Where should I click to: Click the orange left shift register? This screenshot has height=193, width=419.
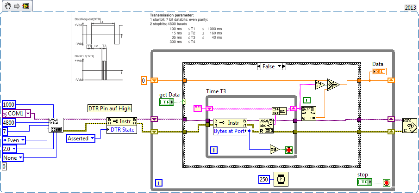click(x=155, y=80)
